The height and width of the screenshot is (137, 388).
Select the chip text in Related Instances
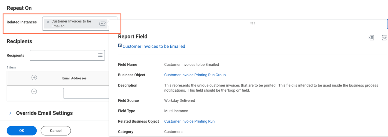[x=71, y=24]
